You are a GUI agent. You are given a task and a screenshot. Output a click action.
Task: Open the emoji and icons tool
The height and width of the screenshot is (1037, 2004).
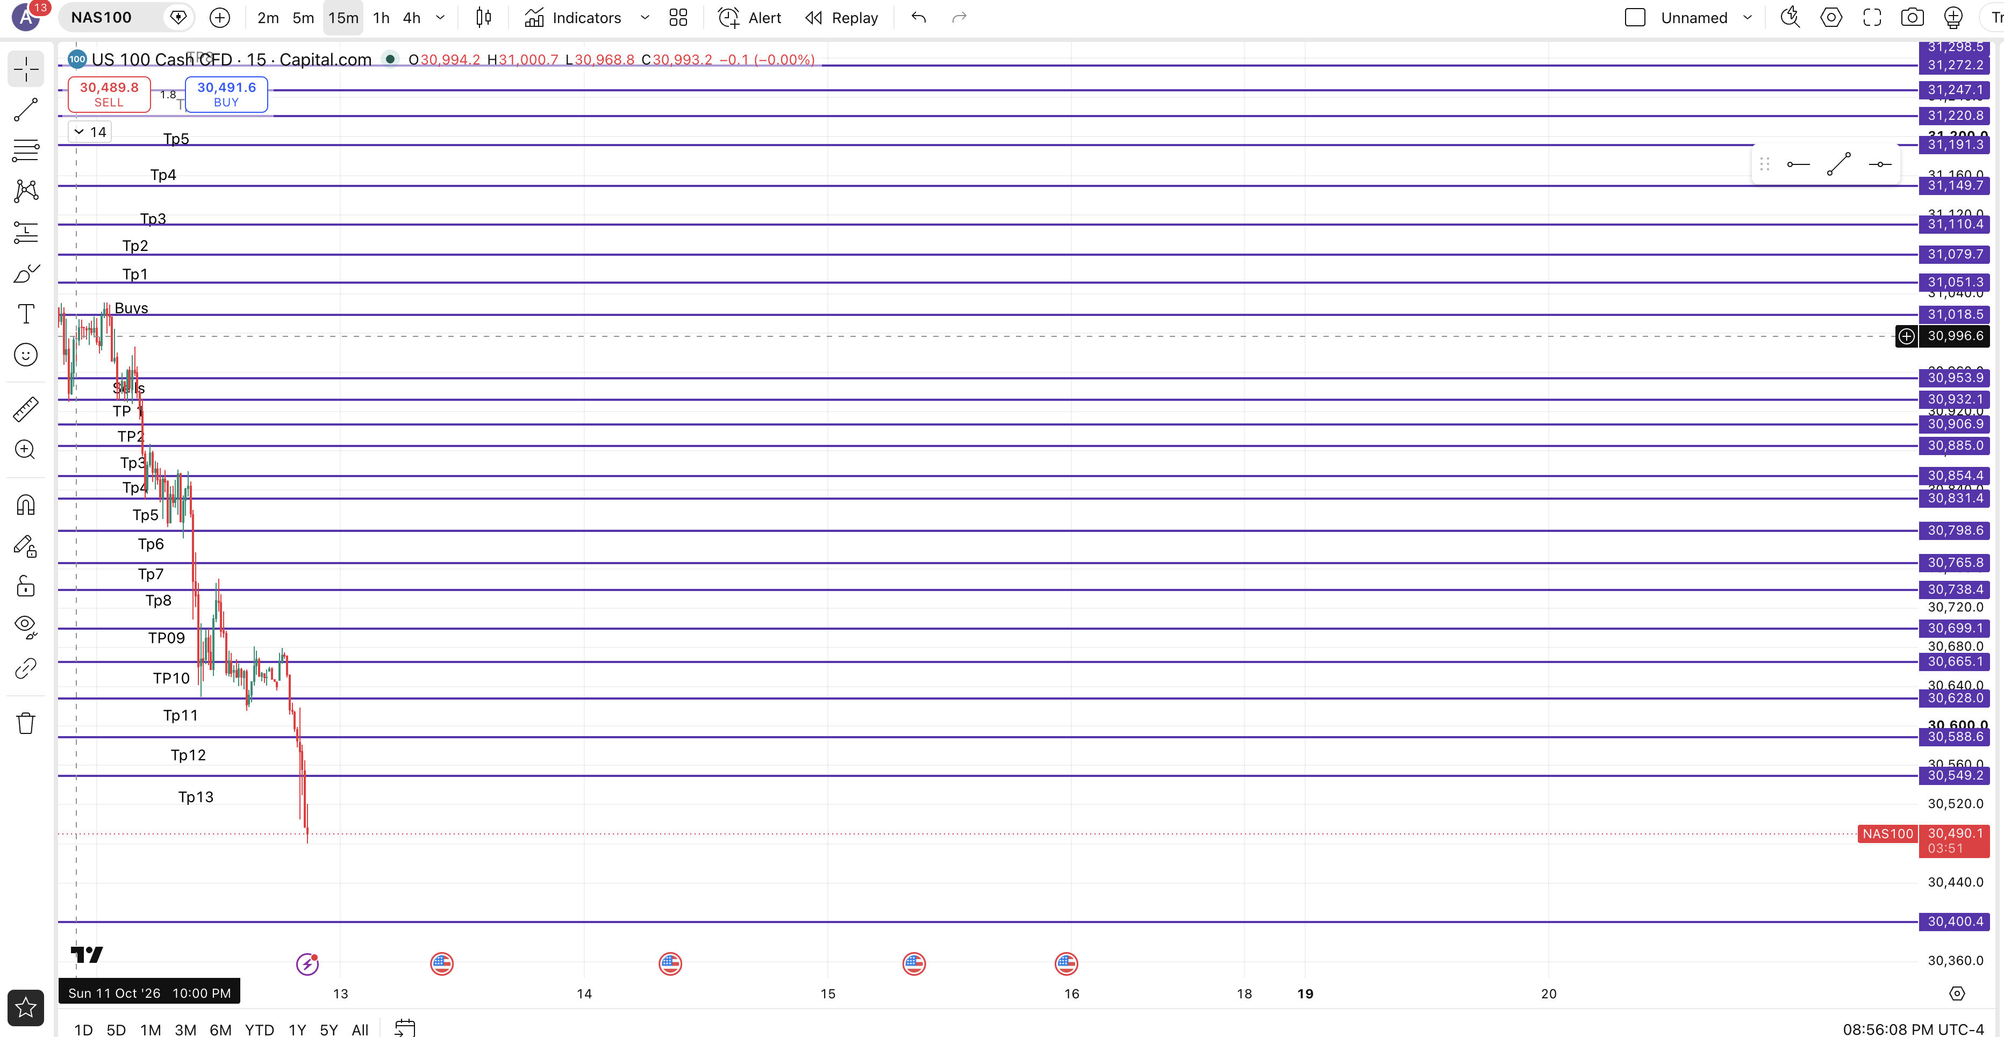(26, 355)
